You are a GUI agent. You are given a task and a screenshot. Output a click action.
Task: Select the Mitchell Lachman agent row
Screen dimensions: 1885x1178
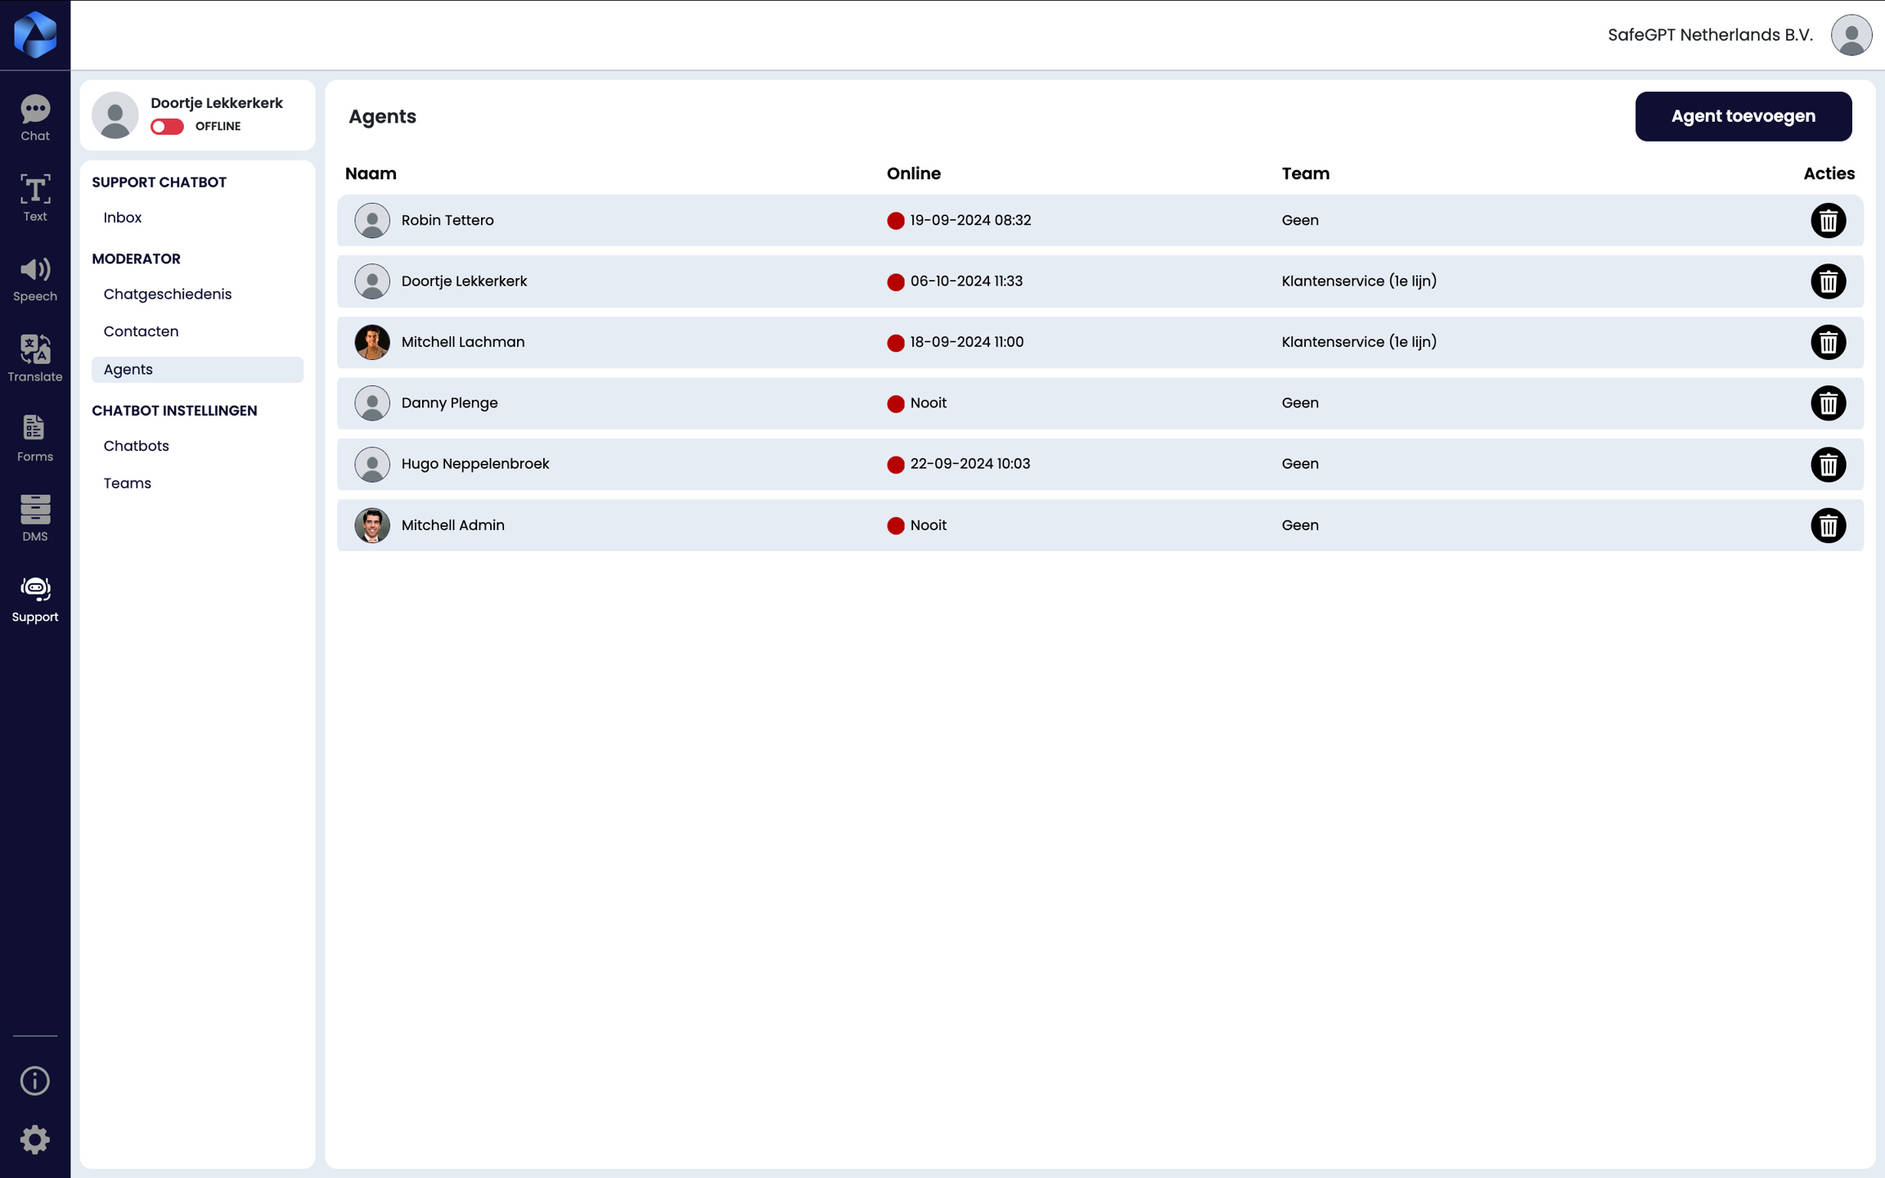pyautogui.click(x=463, y=342)
